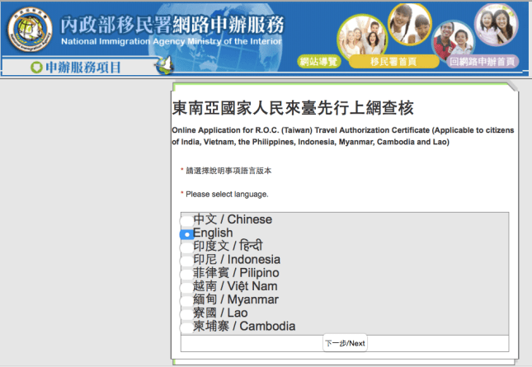Click the National Immigration Agency logo emblem
The image size is (532, 367).
[x=30, y=30]
